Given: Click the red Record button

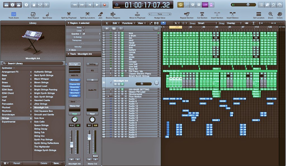Looking at the screenshot, I should [104, 5].
